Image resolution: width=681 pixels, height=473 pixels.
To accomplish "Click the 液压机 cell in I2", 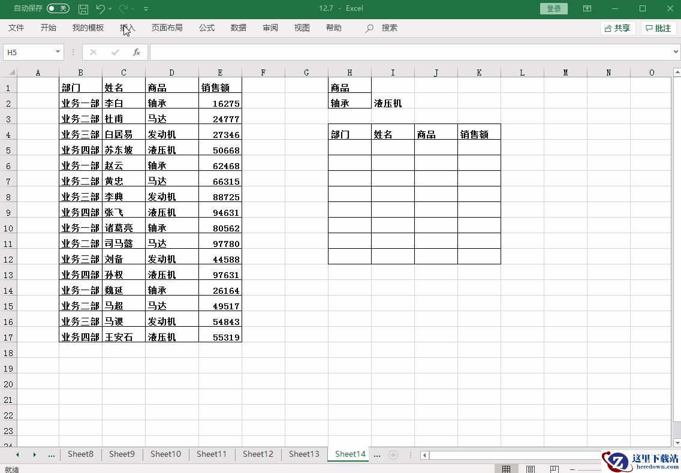I will click(393, 103).
